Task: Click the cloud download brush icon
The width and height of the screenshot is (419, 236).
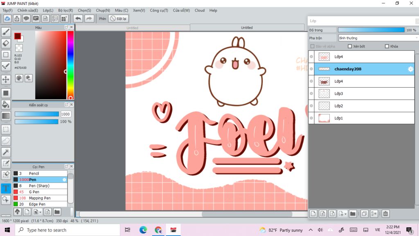Action: [17, 212]
